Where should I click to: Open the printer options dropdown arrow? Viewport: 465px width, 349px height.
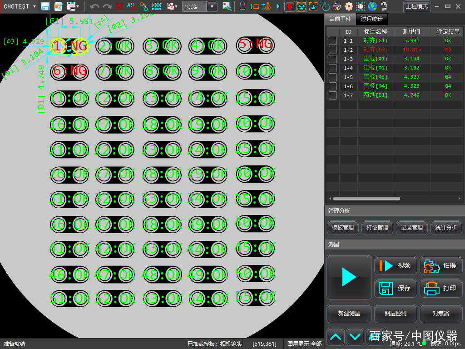(78, 6)
